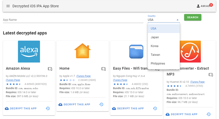Select USA from the country list
219x119 pixels.
tap(164, 29)
